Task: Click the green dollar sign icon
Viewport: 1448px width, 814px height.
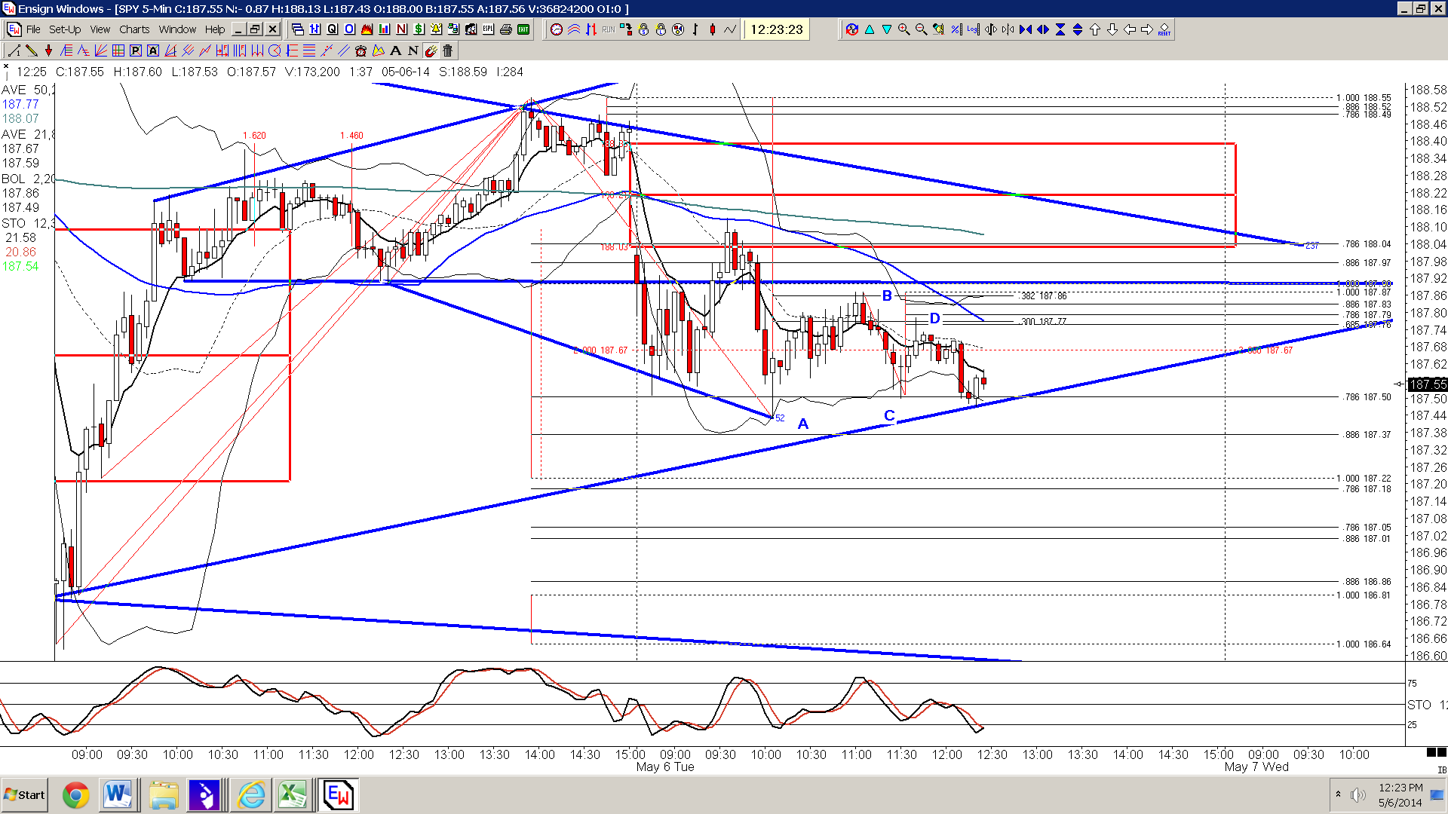Action: pos(419,29)
